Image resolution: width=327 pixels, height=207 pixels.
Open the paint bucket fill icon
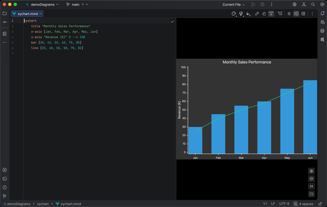pyautogui.click(x=248, y=14)
